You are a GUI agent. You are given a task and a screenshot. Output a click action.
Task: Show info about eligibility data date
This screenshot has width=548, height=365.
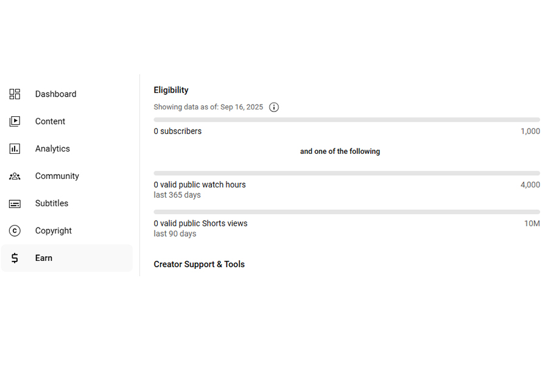tap(274, 107)
